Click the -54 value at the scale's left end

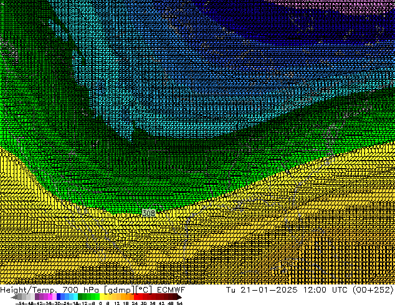[x=20, y=304]
